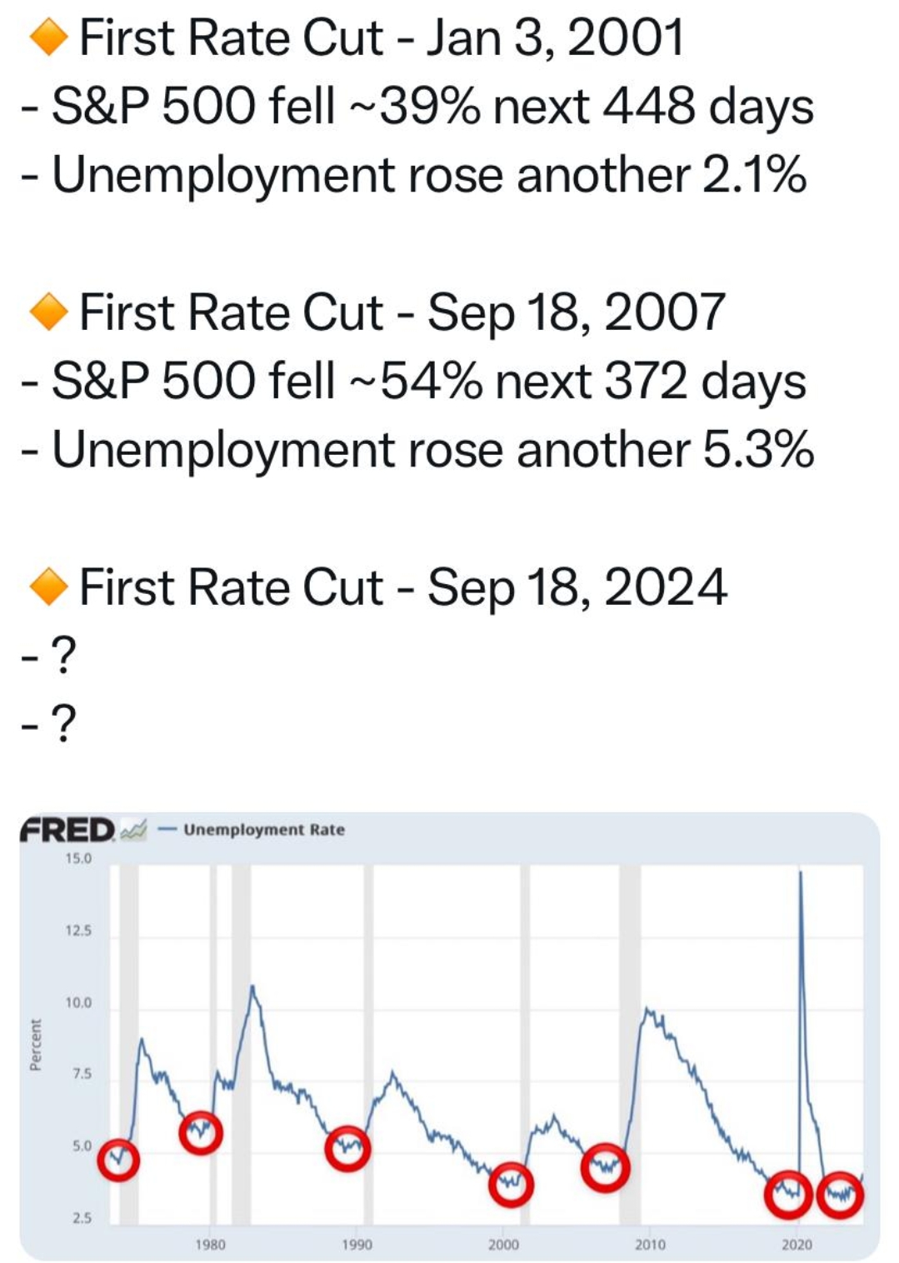Click the orange diamond beside Sep 18, 2007
Viewport: 899px width, 1263px height.
coord(48,312)
